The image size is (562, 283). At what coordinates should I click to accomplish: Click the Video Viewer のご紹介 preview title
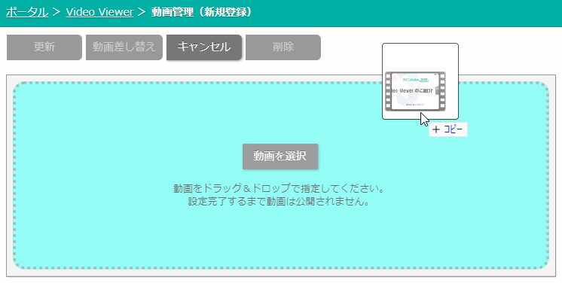click(412, 91)
